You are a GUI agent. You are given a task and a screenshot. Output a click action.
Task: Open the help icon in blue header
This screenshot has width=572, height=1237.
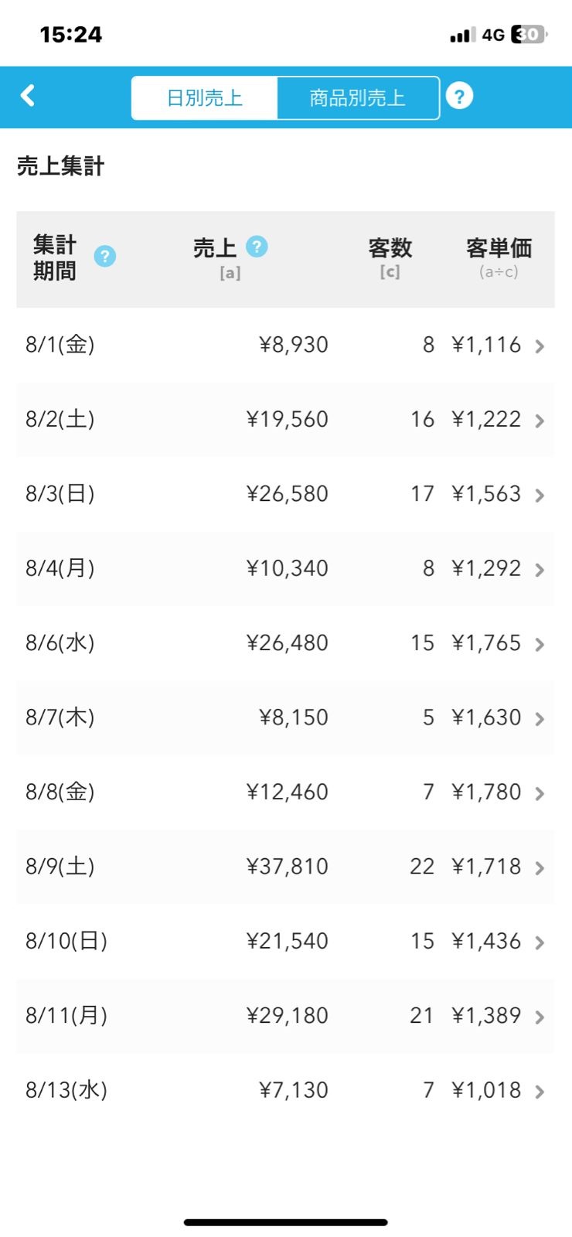pos(459,97)
